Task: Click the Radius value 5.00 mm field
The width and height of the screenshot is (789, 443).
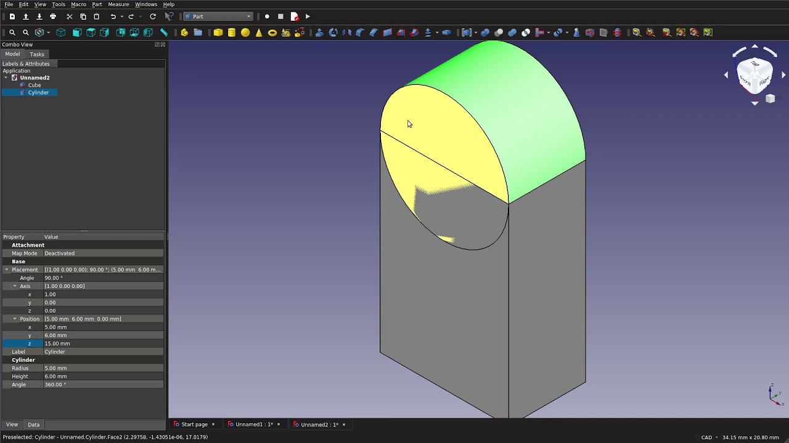Action: tap(103, 368)
